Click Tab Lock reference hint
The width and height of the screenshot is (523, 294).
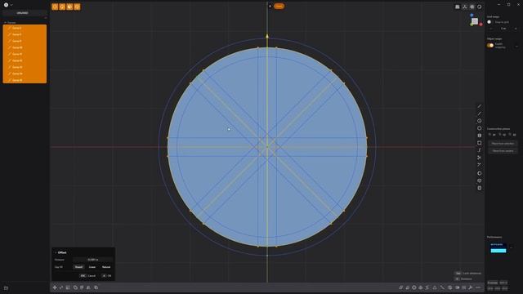pos(468,274)
